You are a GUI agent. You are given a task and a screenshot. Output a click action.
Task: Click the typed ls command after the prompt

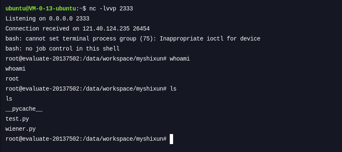pyautogui.click(x=173, y=89)
